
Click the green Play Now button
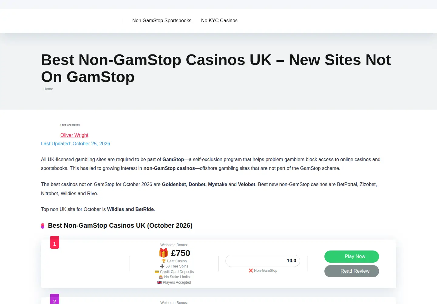click(x=352, y=257)
